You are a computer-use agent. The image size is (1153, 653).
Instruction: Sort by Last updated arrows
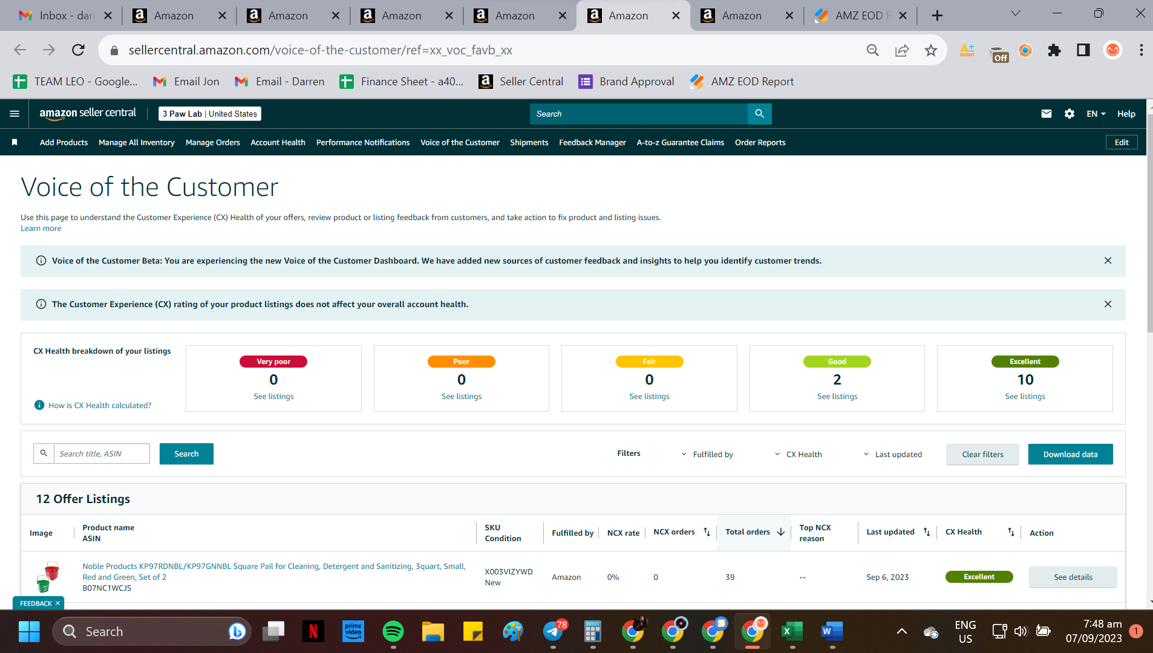click(x=926, y=532)
